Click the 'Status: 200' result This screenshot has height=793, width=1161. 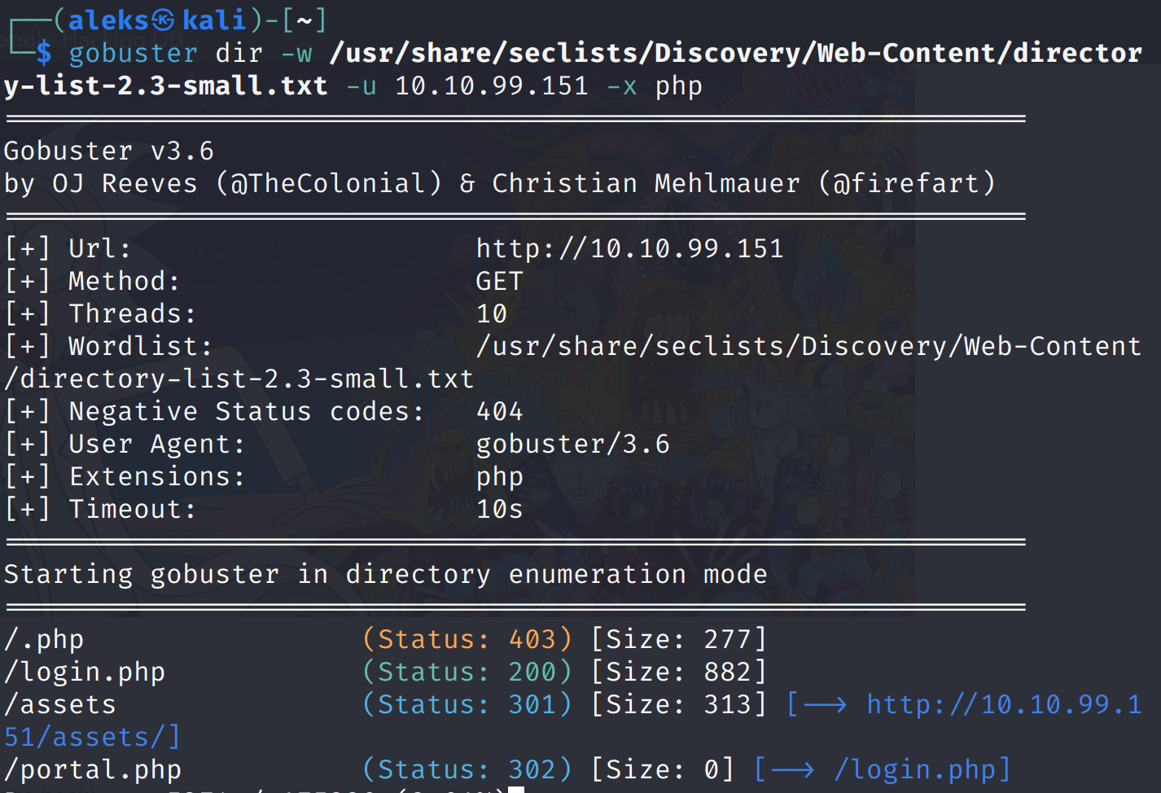tap(467, 672)
